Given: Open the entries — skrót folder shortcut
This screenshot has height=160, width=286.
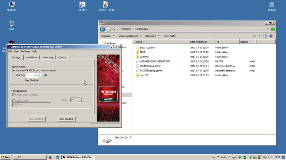Looking at the screenshot, I should tap(106, 6).
